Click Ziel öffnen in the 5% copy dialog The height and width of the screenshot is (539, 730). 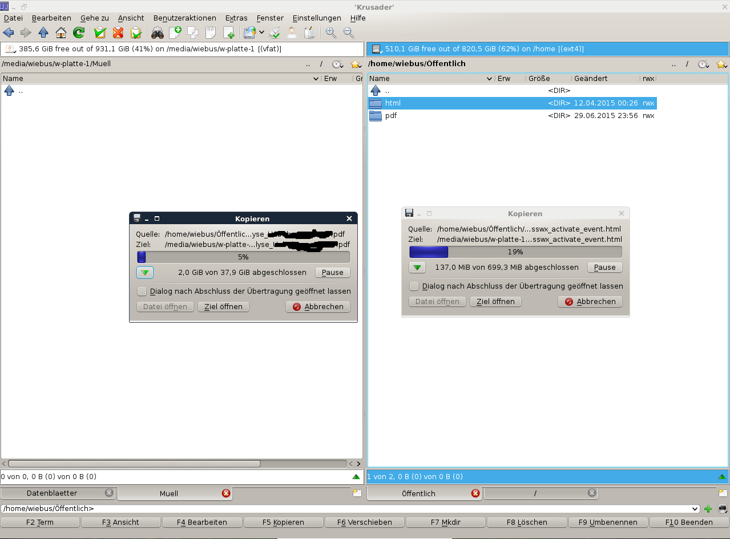224,307
